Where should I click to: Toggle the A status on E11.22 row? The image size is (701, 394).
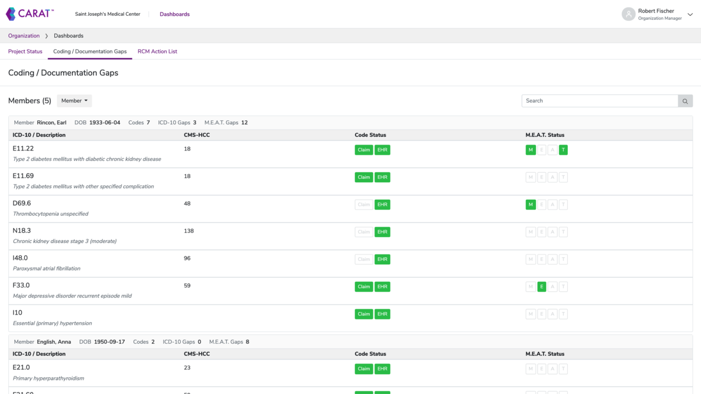click(552, 149)
